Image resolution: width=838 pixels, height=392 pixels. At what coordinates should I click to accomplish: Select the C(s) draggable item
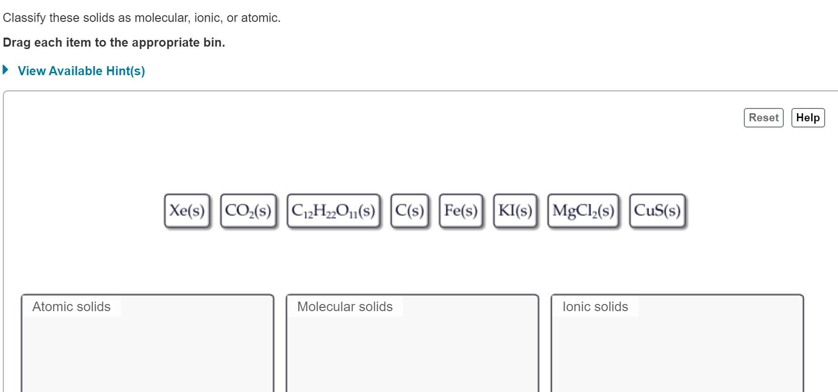pyautogui.click(x=409, y=210)
